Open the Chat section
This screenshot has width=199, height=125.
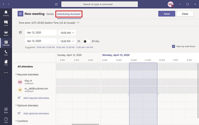click(6, 23)
